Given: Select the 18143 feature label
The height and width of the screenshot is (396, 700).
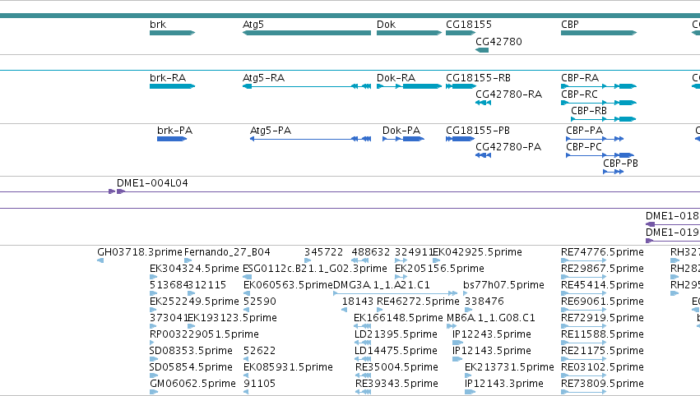Looking at the screenshot, I should coord(358,302).
